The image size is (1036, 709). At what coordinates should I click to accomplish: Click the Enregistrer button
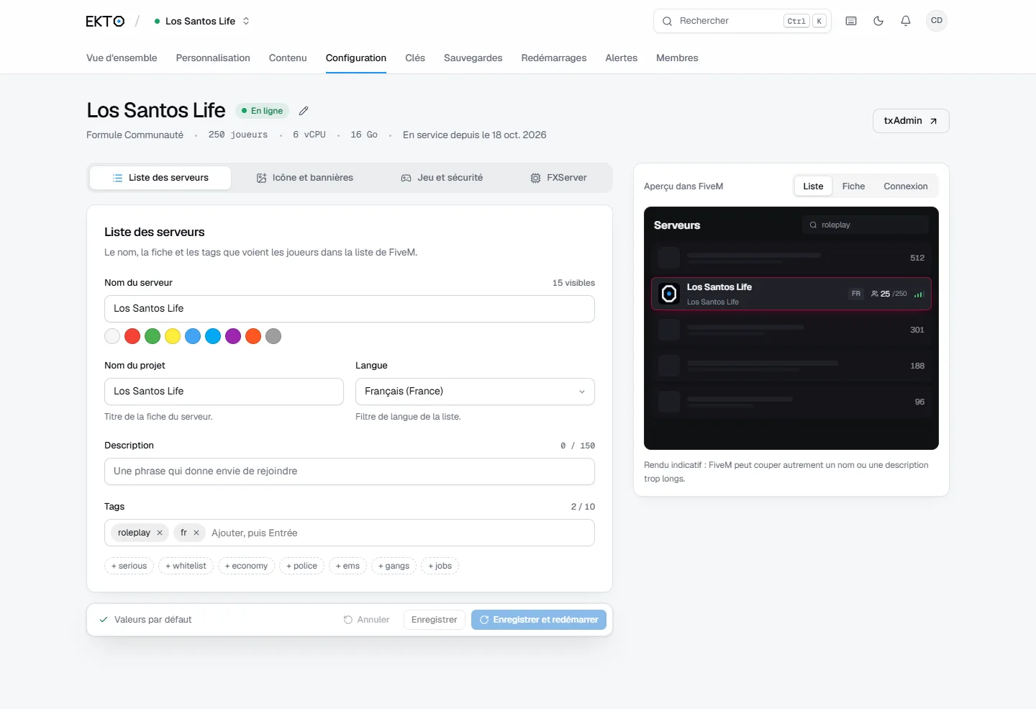[x=434, y=620]
